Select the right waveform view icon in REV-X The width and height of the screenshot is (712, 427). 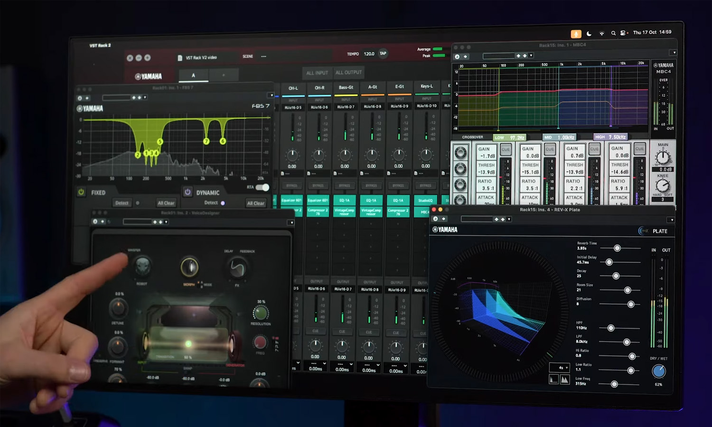pos(565,380)
